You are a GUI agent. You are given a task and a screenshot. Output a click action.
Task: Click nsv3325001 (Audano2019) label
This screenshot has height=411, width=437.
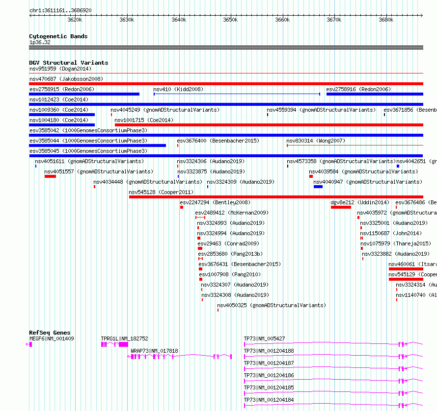point(394,223)
